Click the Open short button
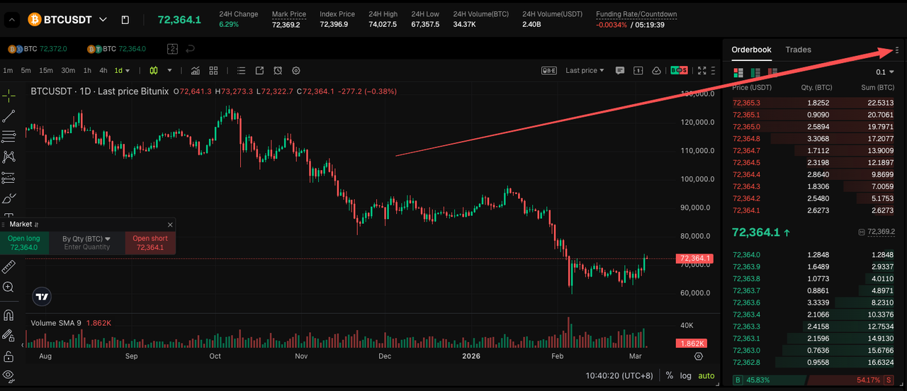Viewport: 907px width, 391px height. pos(150,243)
